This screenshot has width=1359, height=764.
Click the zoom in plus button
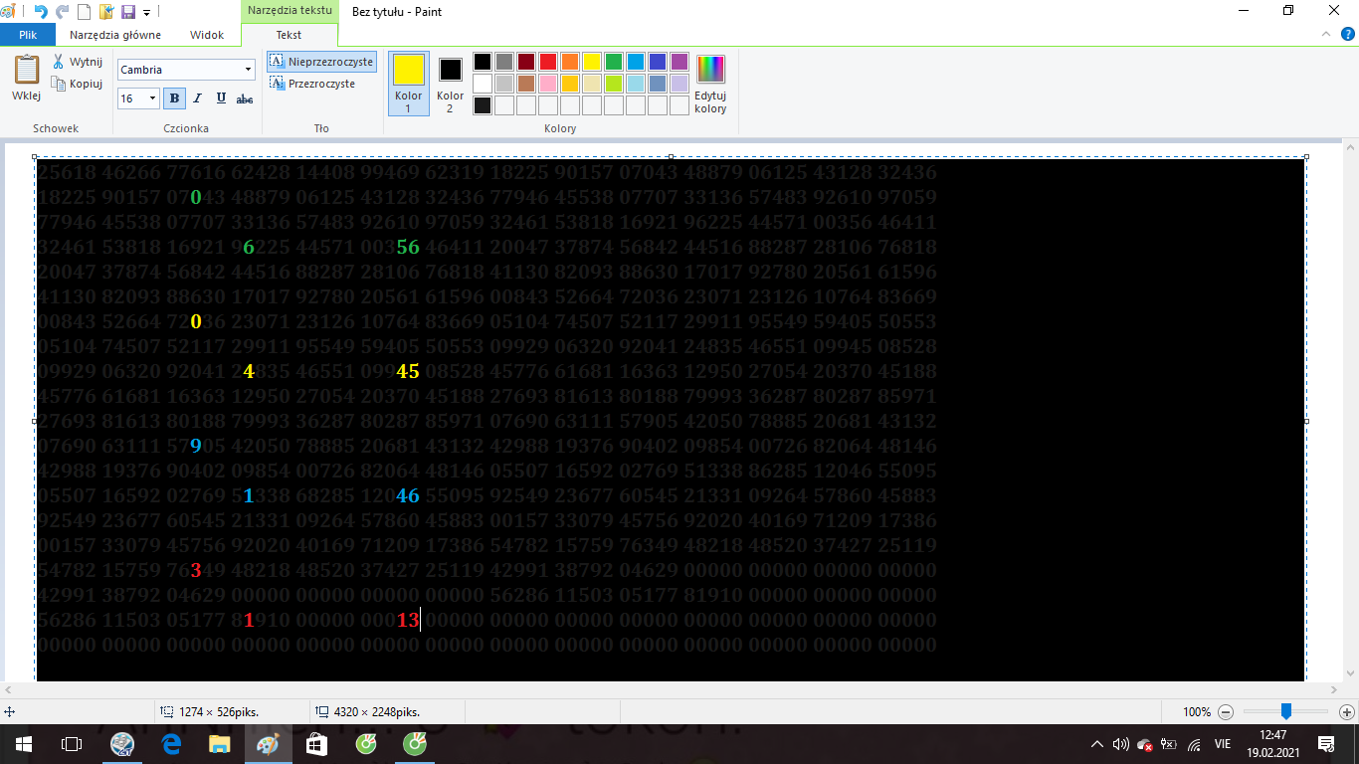(x=1347, y=712)
